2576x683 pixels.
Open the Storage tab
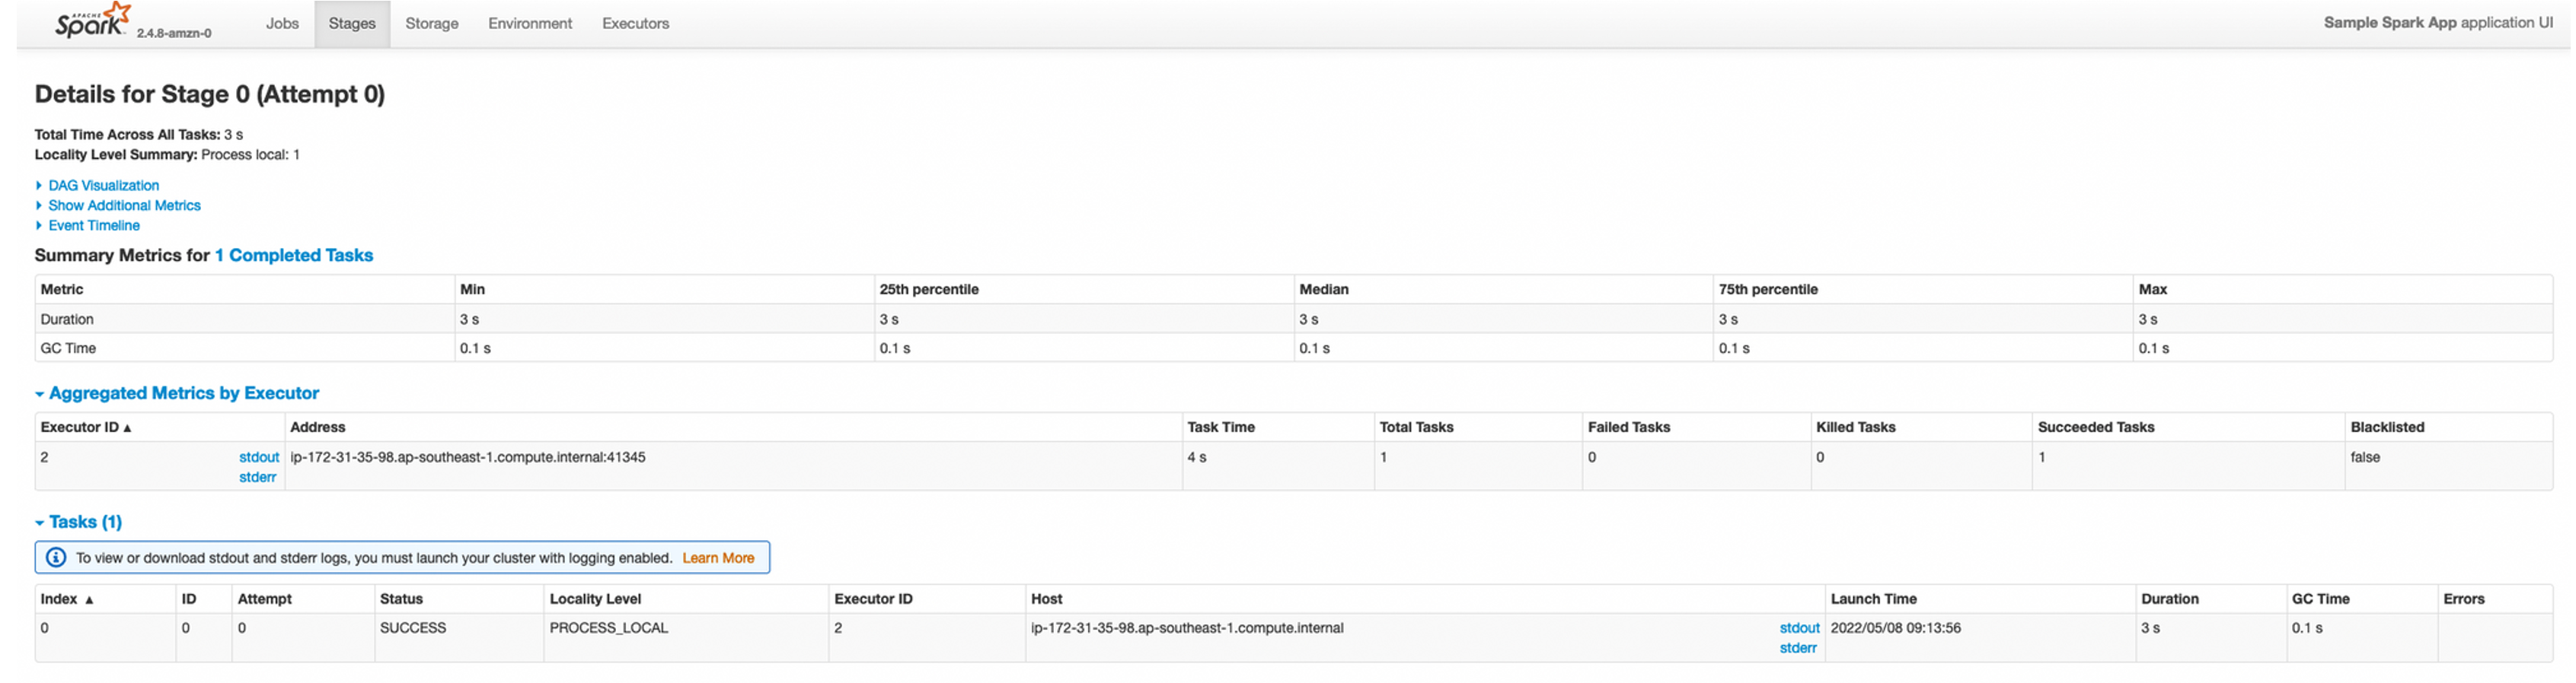431,23
